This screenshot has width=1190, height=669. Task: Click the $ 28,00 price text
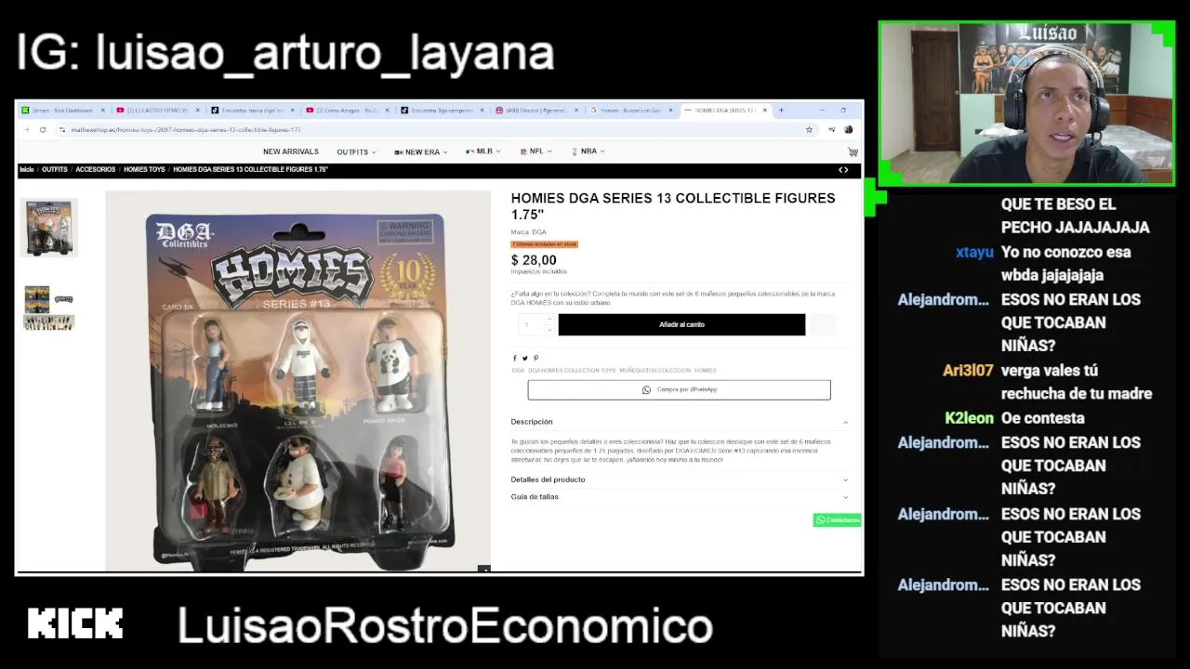534,260
